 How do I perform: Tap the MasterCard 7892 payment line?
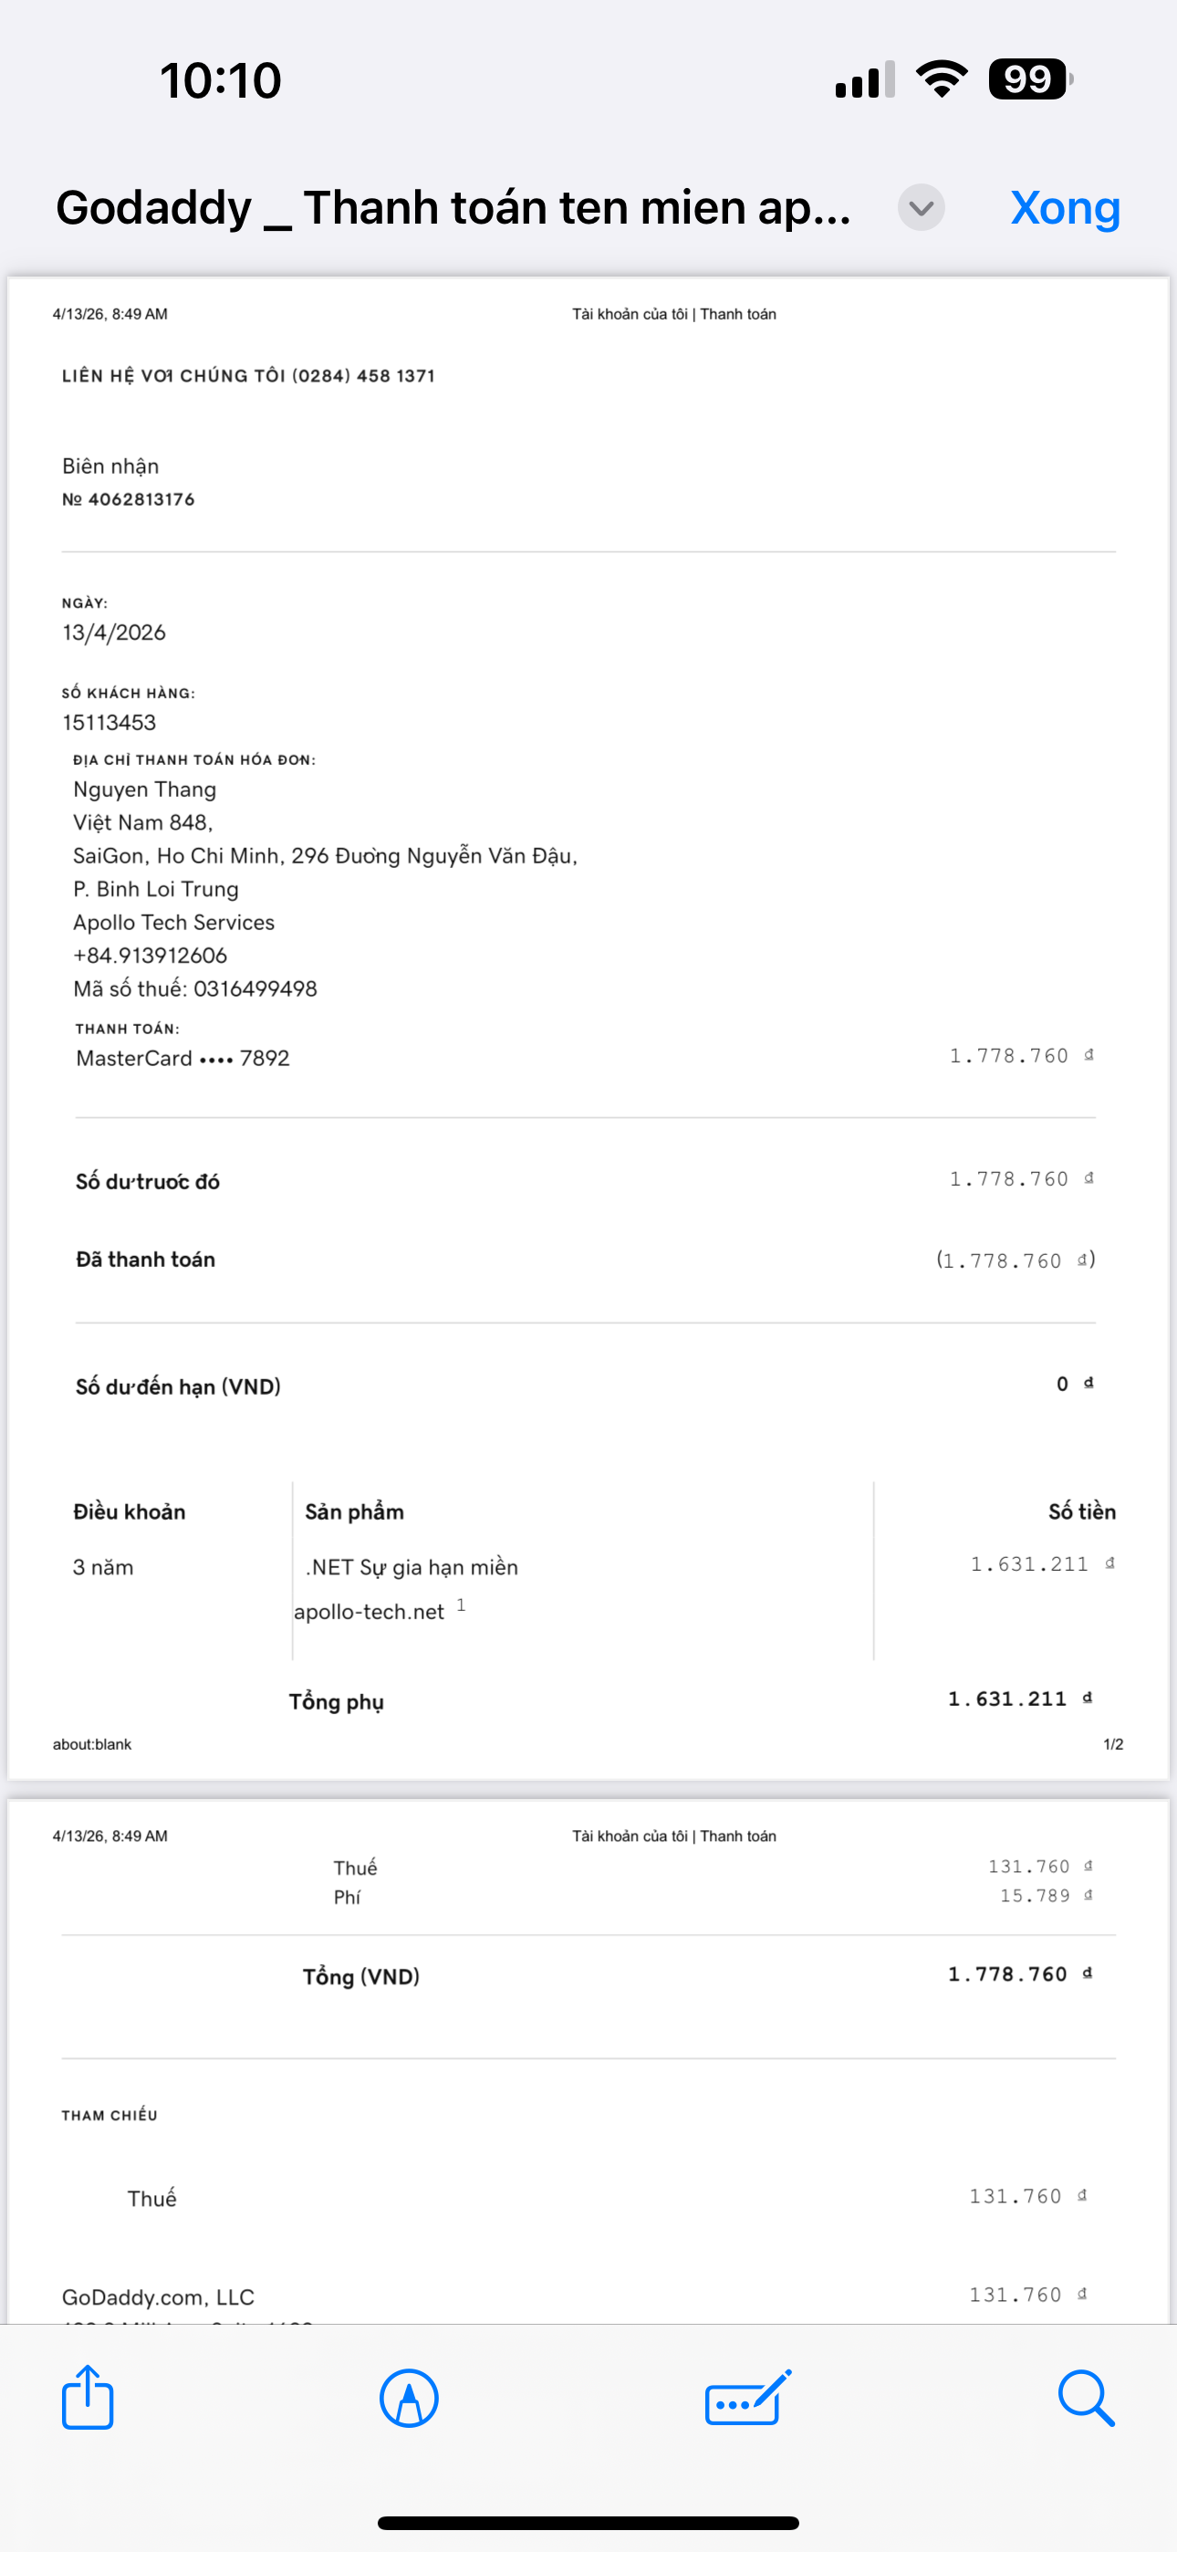coord(183,1058)
